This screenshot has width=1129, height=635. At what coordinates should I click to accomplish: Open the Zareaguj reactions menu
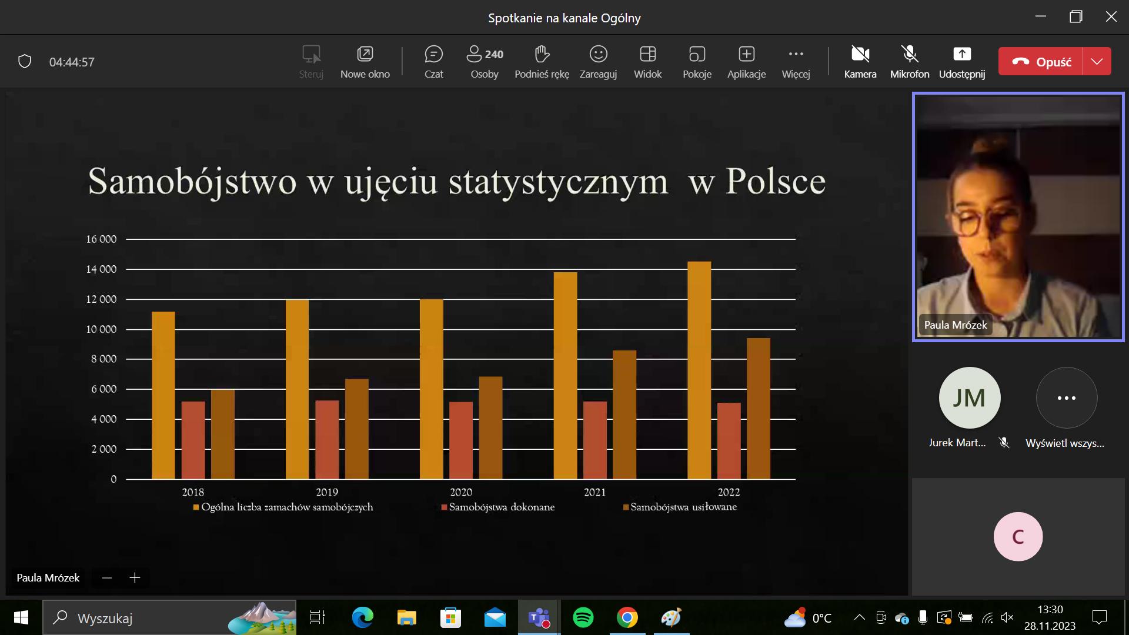pos(598,61)
